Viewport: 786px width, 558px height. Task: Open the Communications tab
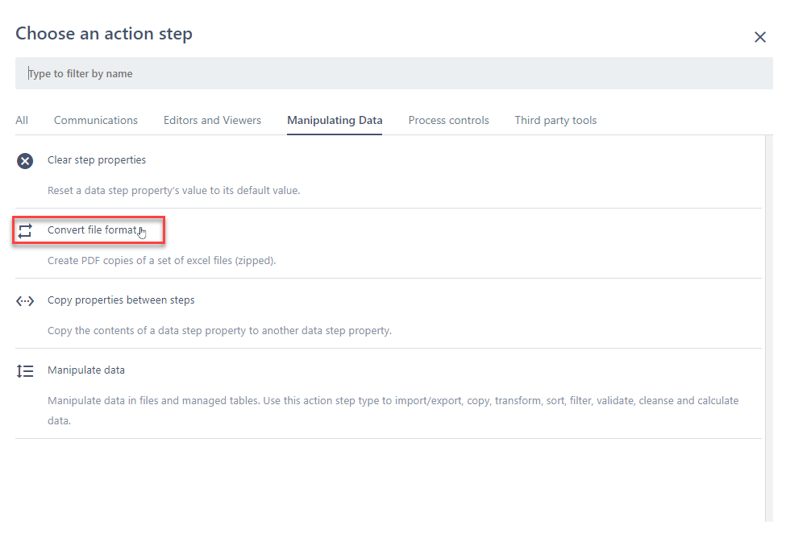96,121
